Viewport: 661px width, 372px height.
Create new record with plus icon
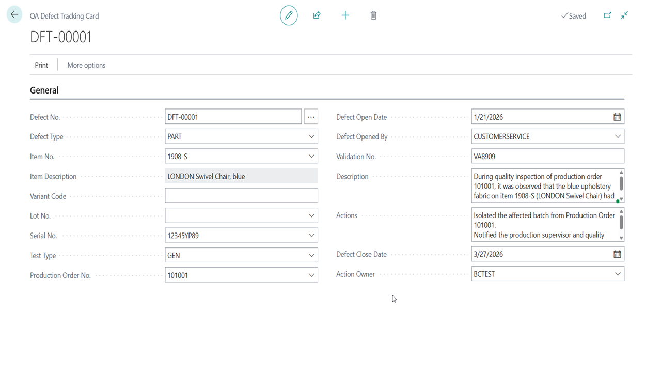click(345, 16)
